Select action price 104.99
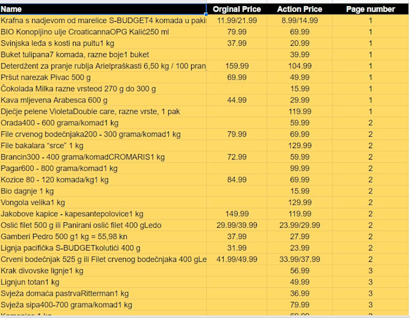 [300, 66]
